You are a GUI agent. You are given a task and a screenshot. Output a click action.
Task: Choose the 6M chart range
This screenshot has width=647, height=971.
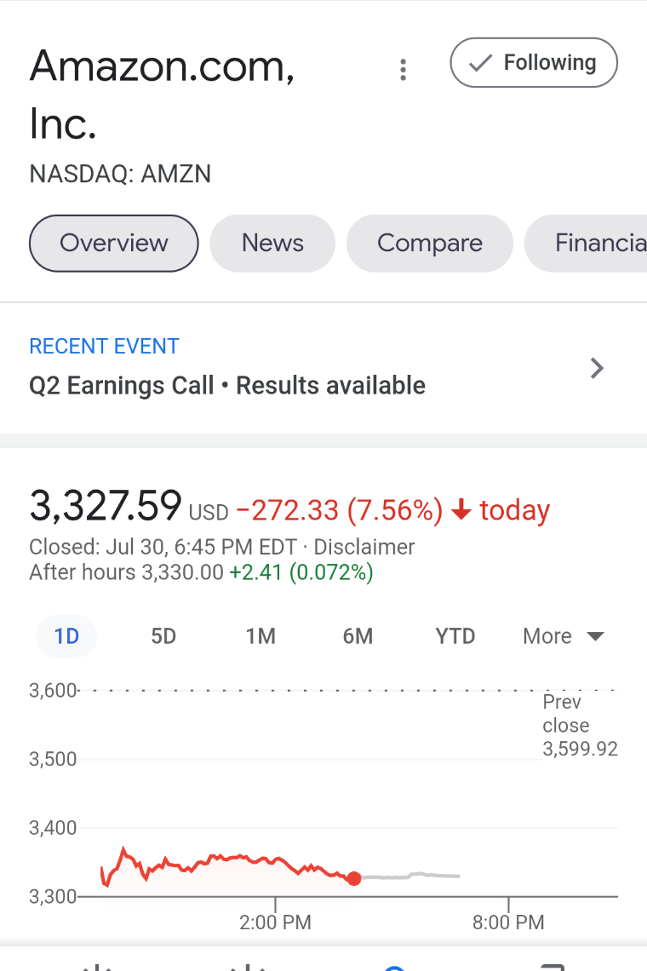click(x=358, y=636)
